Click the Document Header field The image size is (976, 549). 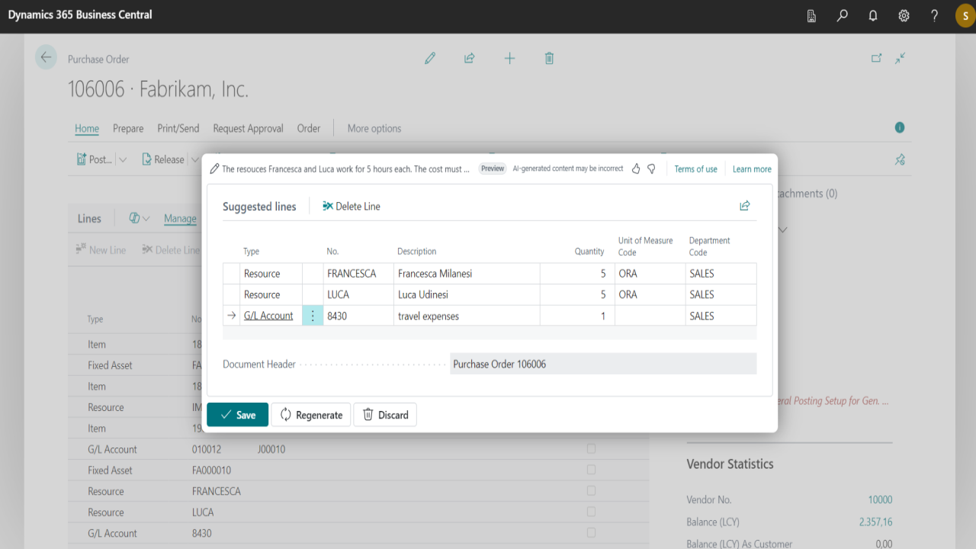603,364
